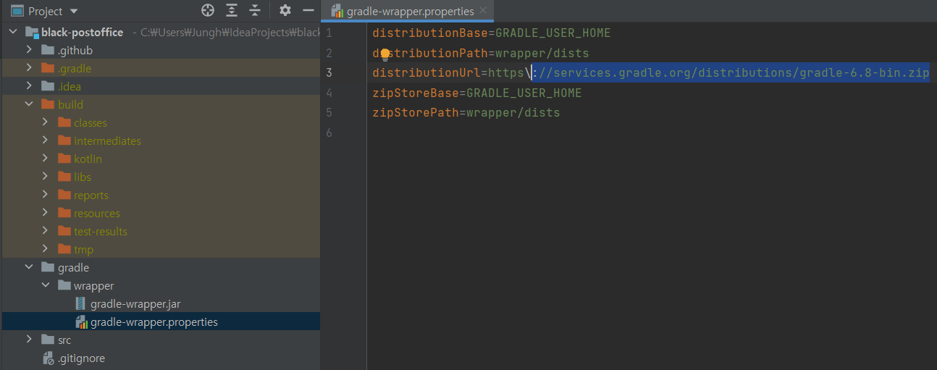
Task: Open Project panel settings gear
Action: coord(285,10)
